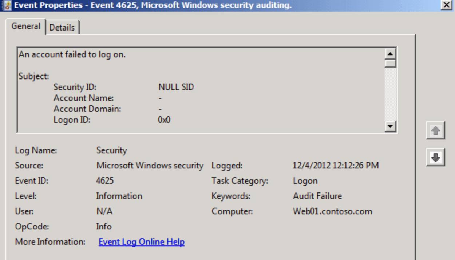The image size is (455, 260).
Task: Click the "An account failed to log on" text
Action: 72,55
